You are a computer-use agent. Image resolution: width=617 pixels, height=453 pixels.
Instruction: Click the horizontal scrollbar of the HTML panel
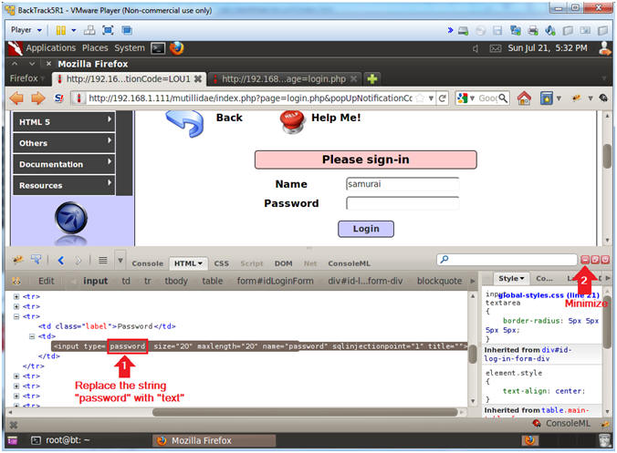point(305,412)
